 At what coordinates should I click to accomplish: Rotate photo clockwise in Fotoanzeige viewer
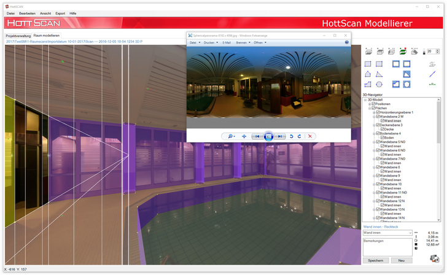tap(299, 136)
